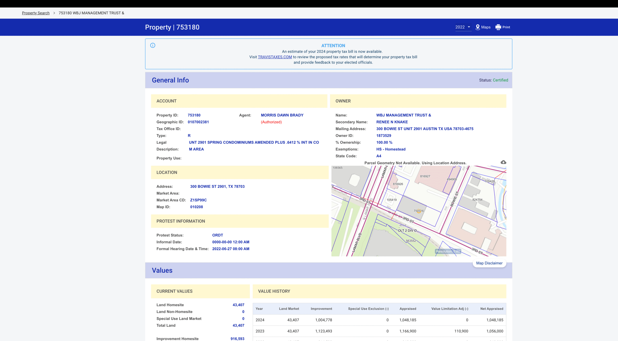Click the Values section header

click(x=162, y=270)
